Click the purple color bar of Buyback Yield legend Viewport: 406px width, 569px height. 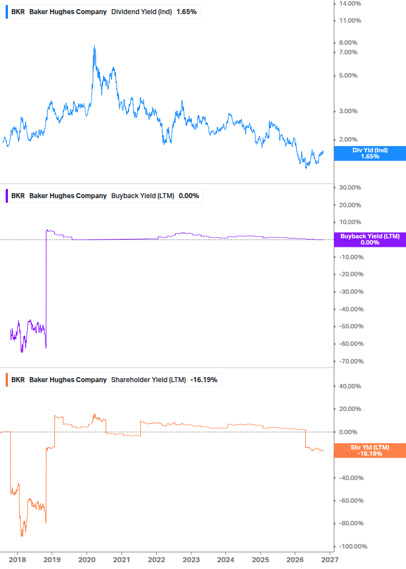7,195
